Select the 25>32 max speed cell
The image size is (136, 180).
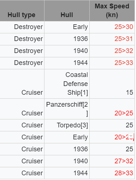112,51
